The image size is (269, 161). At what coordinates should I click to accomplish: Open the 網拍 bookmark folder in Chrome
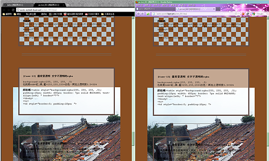pos(17,14)
